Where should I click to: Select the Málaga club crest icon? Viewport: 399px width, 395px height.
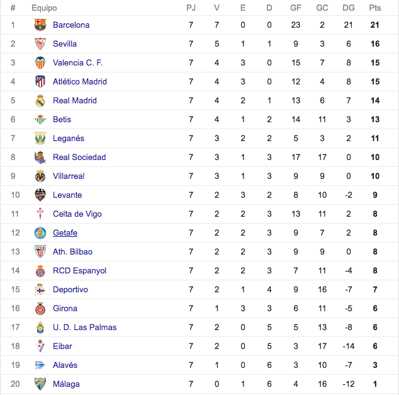(x=40, y=384)
